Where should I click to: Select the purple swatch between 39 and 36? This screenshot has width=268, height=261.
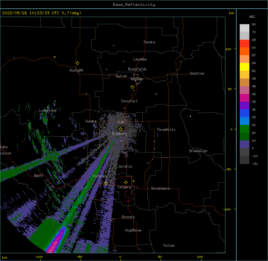point(244,105)
